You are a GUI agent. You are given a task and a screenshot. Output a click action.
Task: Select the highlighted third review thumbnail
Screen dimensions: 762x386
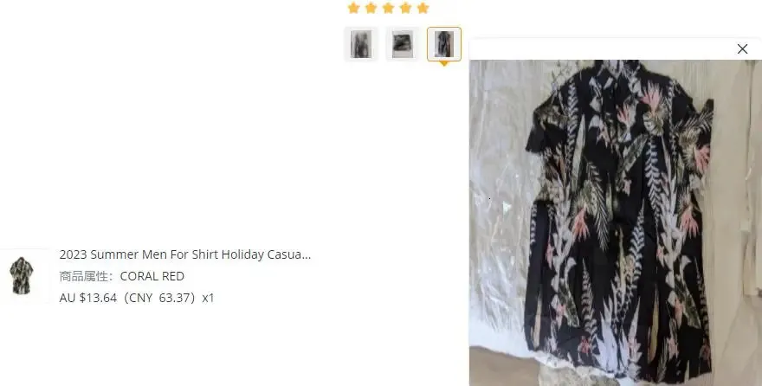tap(444, 44)
